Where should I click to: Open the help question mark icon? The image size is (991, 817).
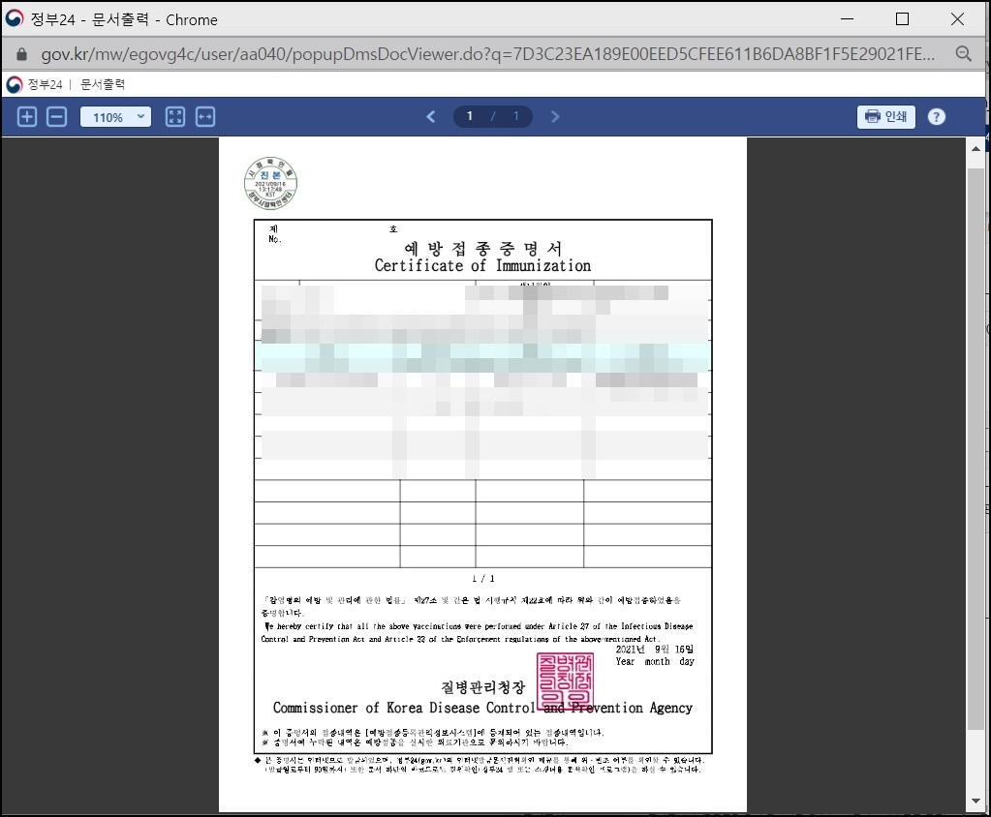(x=936, y=117)
